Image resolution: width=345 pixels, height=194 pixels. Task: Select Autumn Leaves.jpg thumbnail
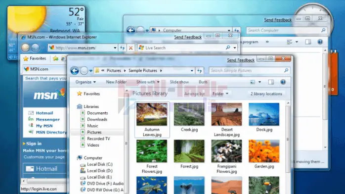click(x=152, y=114)
